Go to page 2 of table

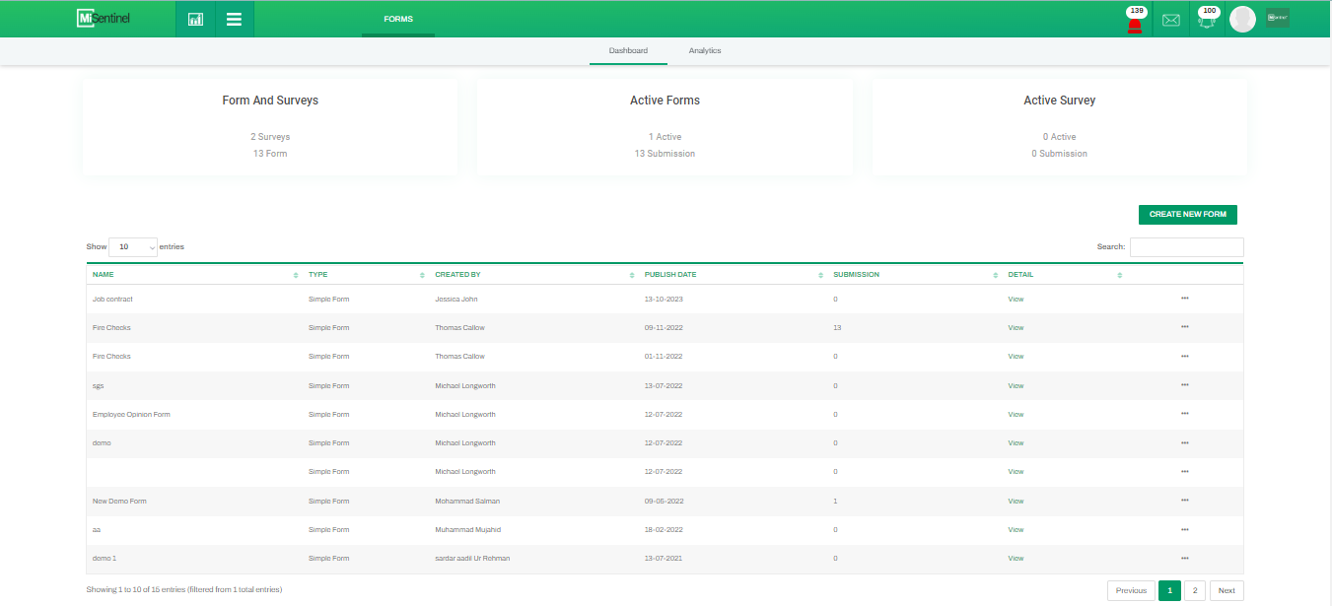[x=1194, y=591]
